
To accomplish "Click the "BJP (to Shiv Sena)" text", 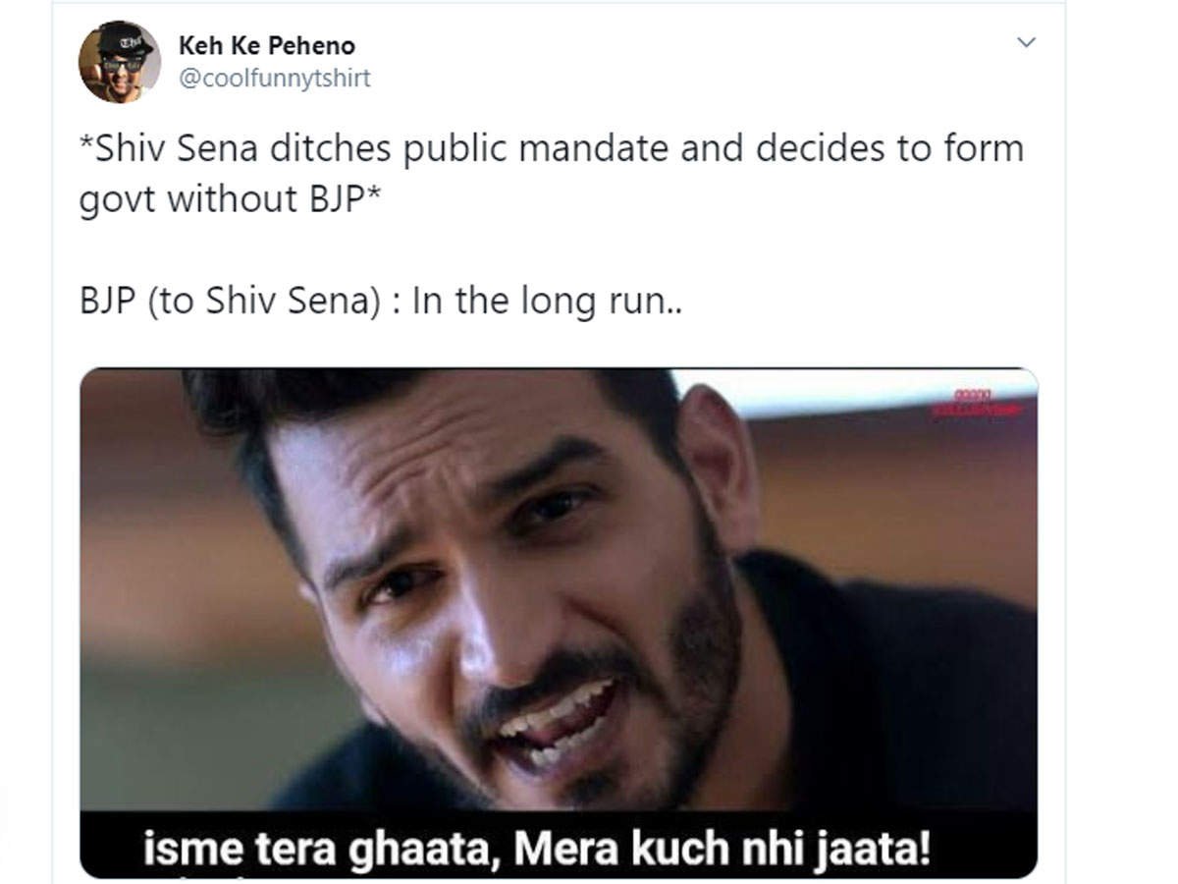I will [230, 301].
